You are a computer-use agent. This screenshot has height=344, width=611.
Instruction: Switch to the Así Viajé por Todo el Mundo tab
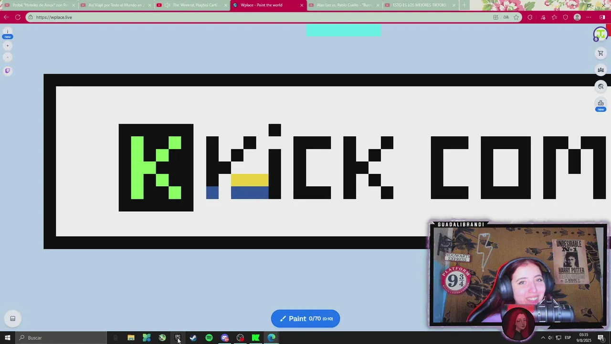[x=116, y=5]
